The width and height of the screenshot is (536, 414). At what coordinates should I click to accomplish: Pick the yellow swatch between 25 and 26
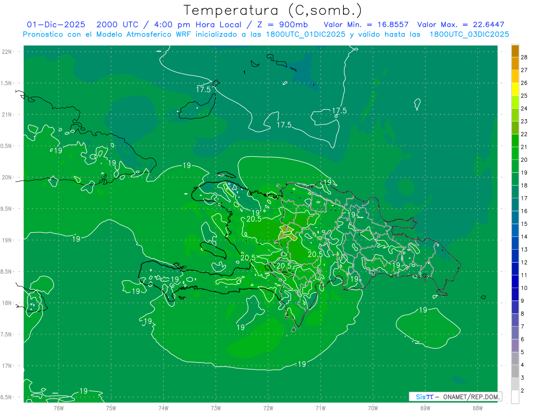pyautogui.click(x=515, y=89)
